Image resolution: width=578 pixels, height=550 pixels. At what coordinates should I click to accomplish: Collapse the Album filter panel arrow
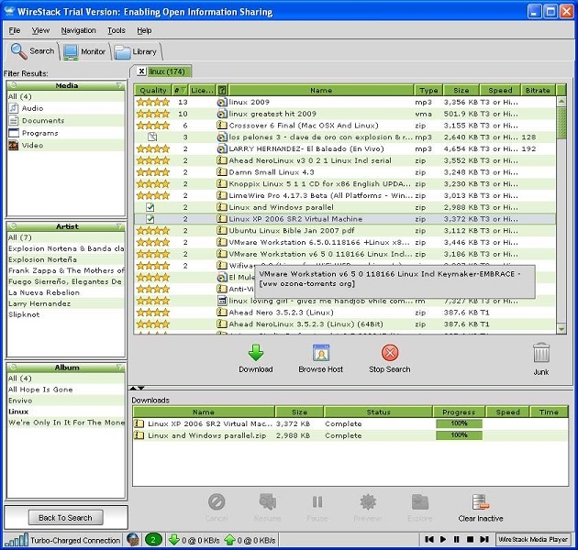pyautogui.click(x=119, y=367)
